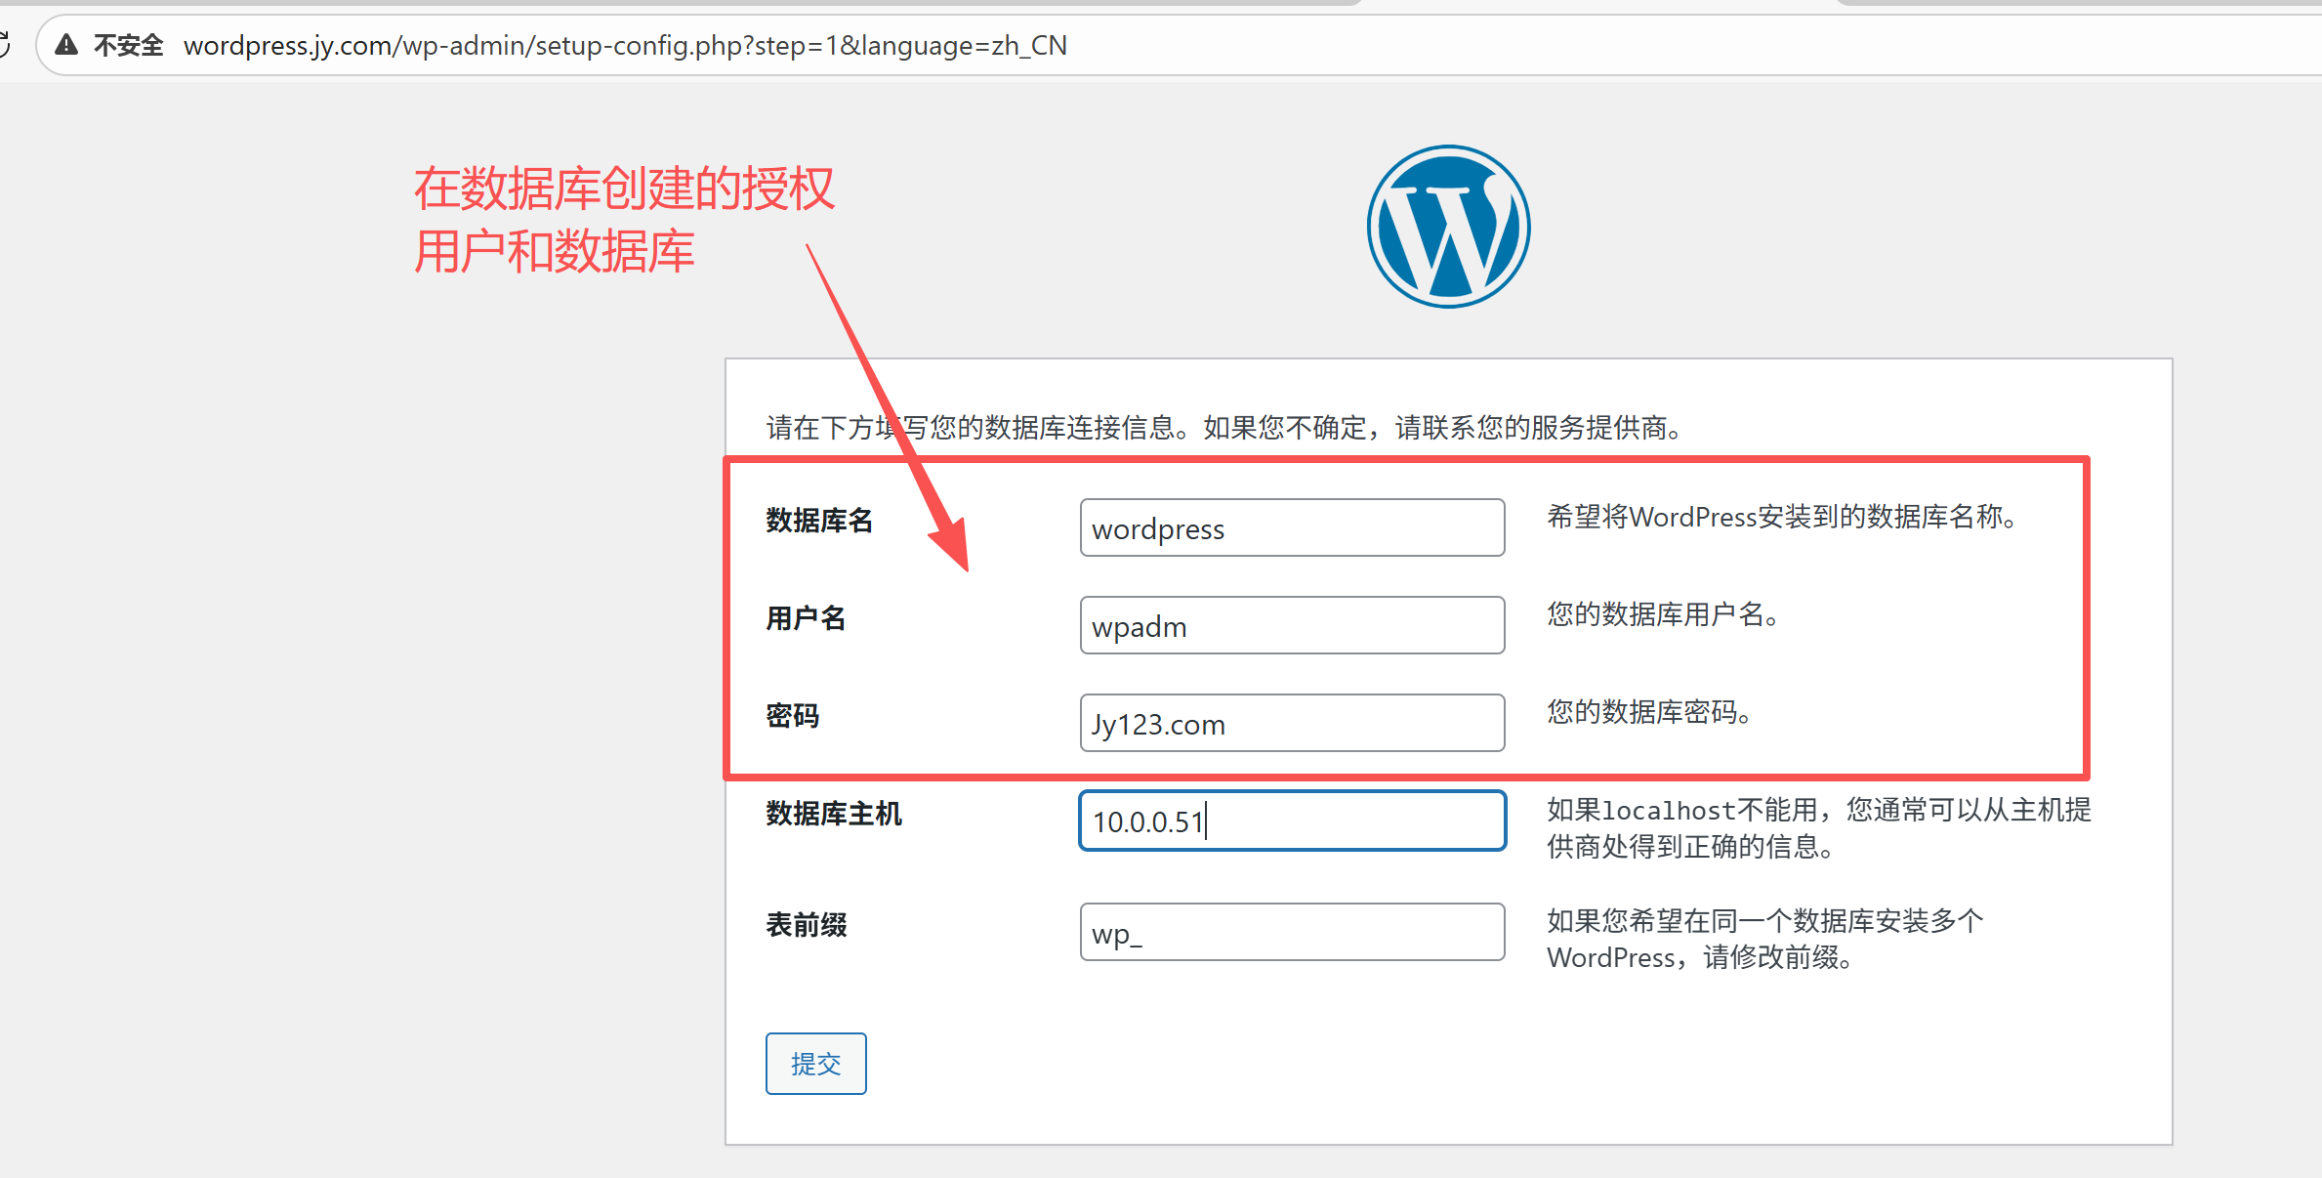The height and width of the screenshot is (1178, 2322).
Task: Click the 数据库名 input containing wordpress
Action: (1291, 528)
